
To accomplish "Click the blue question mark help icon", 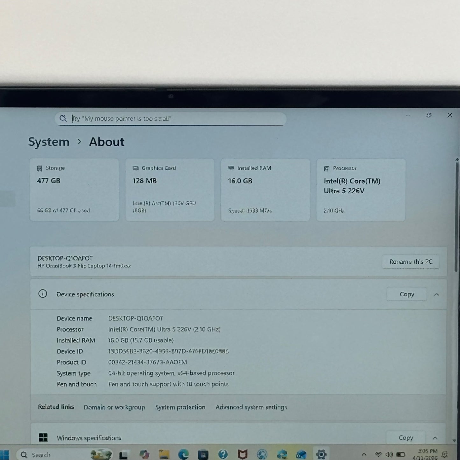I will coord(223,454).
